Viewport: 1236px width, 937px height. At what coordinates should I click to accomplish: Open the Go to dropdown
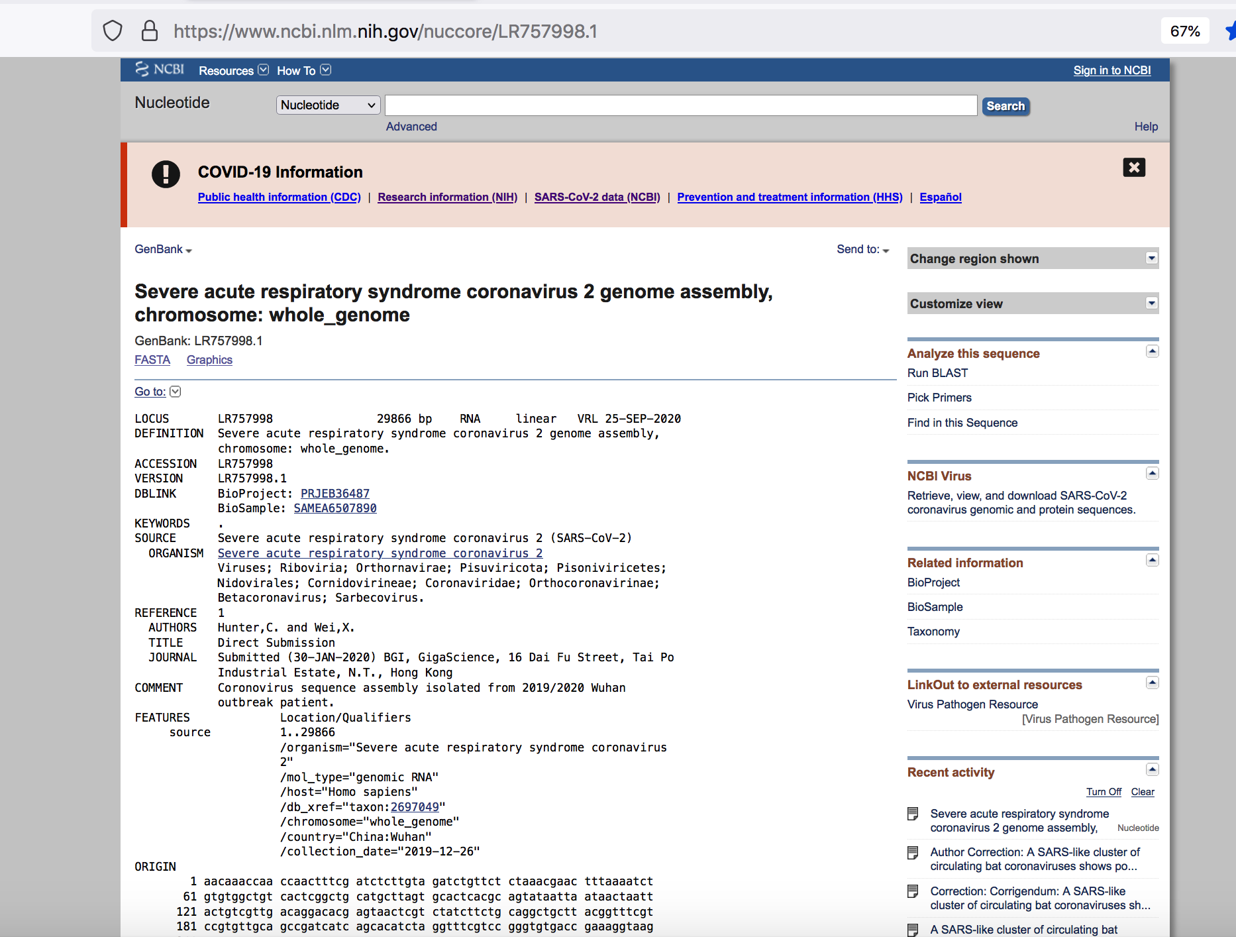click(157, 392)
